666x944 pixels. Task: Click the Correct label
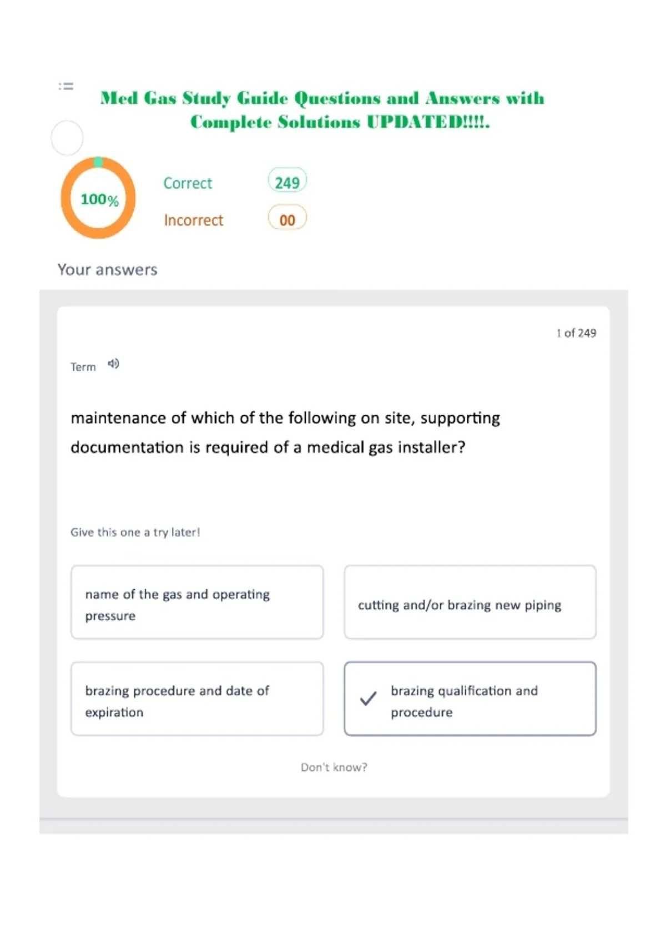click(188, 183)
